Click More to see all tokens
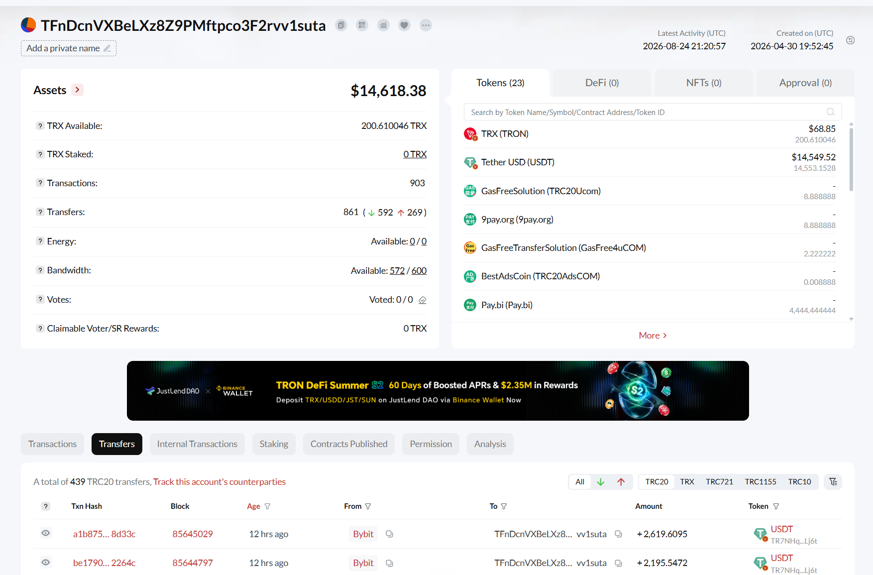 point(653,336)
